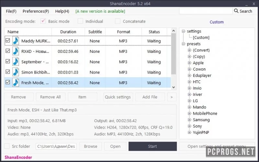Click the Add File button
The height and width of the screenshot is (162, 259).
coord(150,97)
